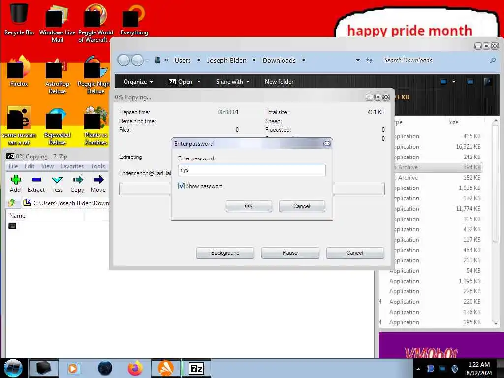Click the extraction progress bar
Screen dimensions: 504x378
coord(252,189)
